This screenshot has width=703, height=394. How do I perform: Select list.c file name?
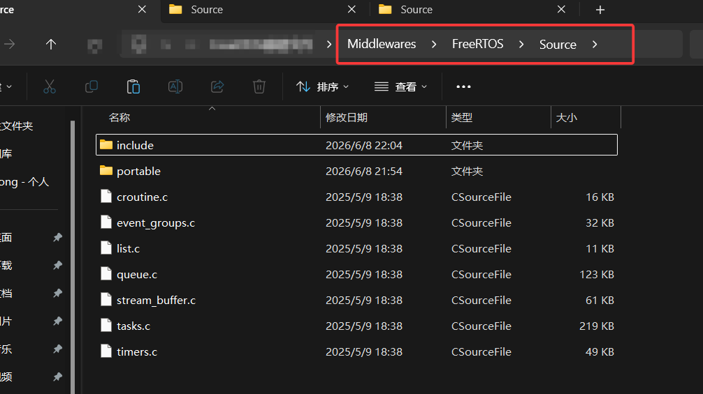[128, 249]
